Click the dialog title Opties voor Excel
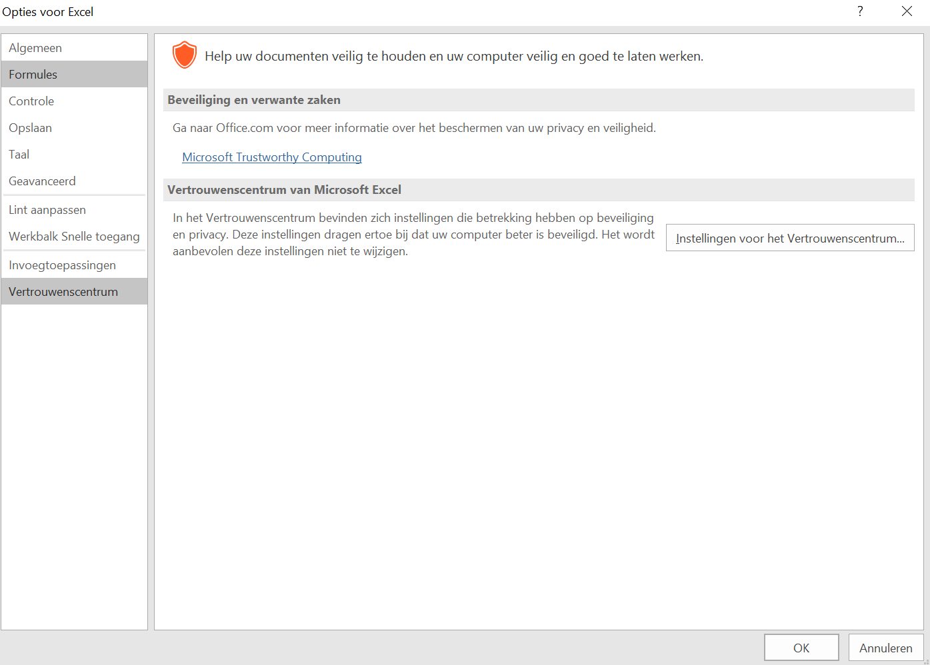 [x=48, y=12]
